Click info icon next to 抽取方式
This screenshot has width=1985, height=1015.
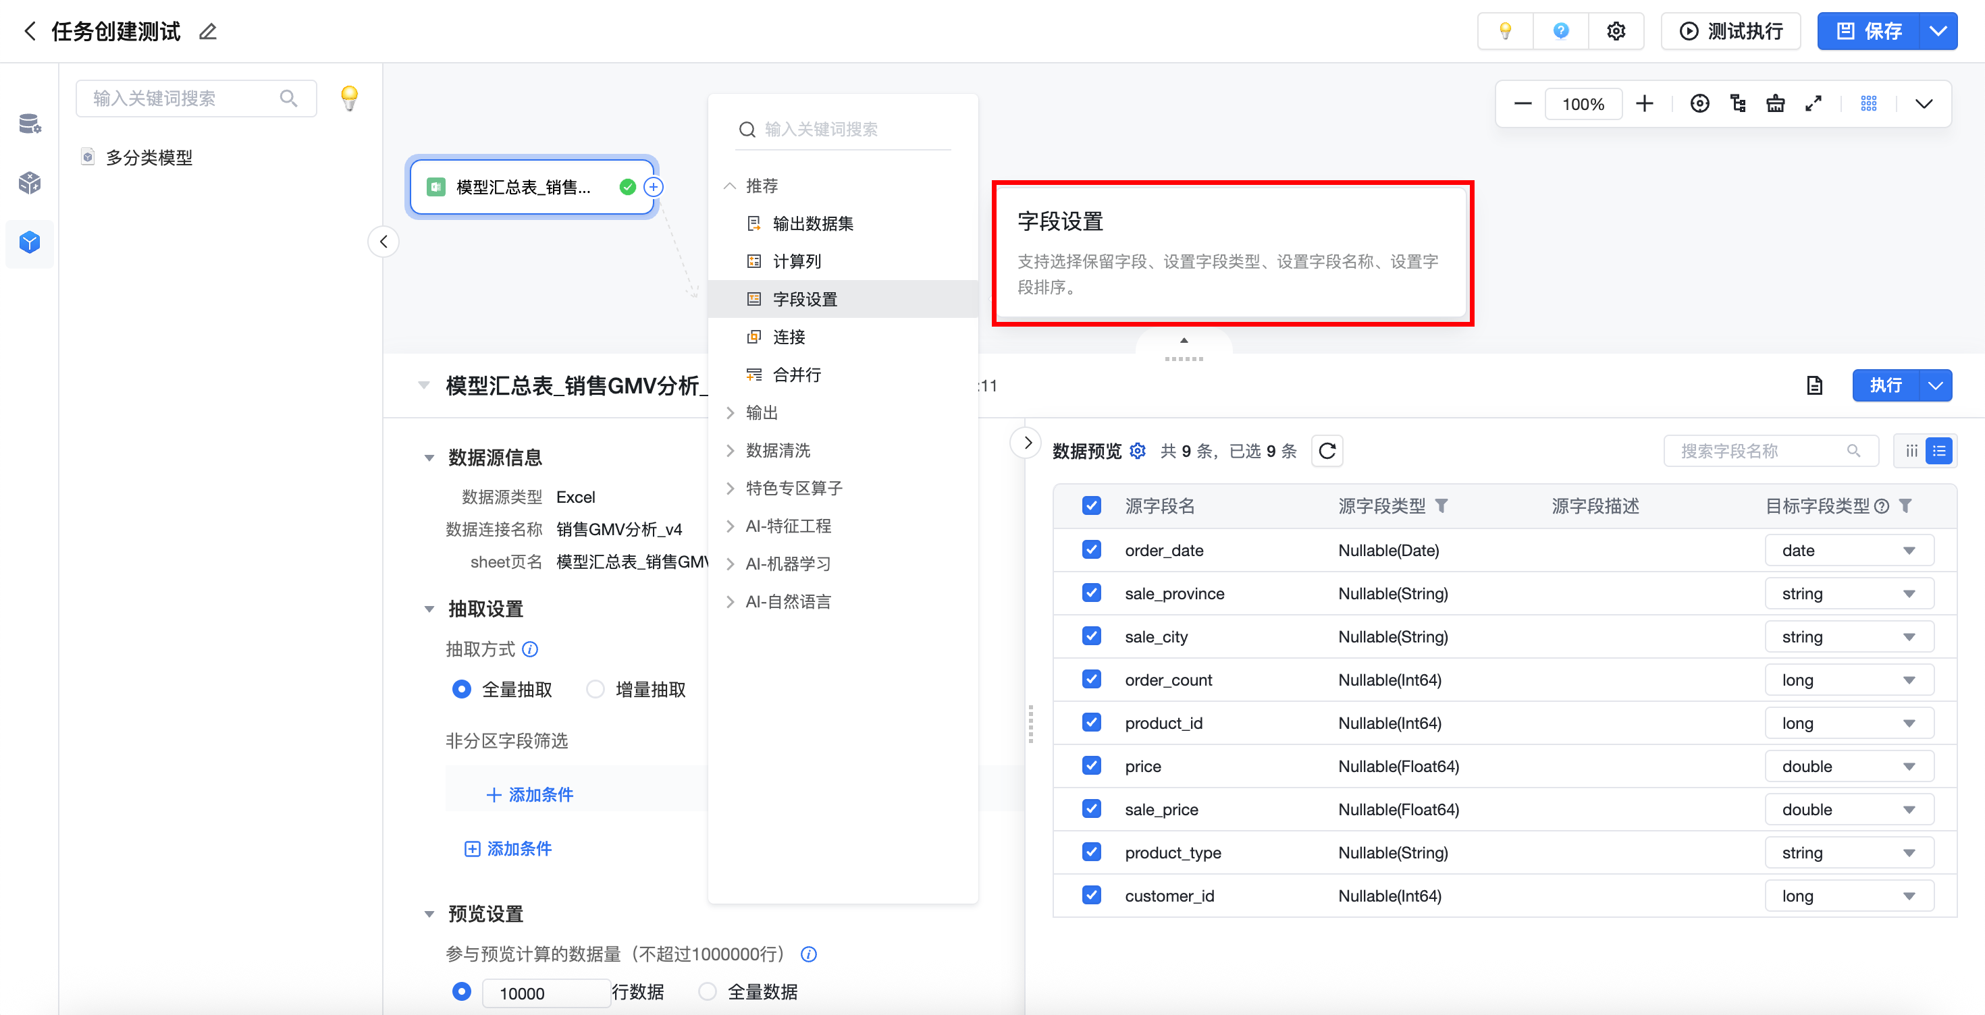pos(530,649)
